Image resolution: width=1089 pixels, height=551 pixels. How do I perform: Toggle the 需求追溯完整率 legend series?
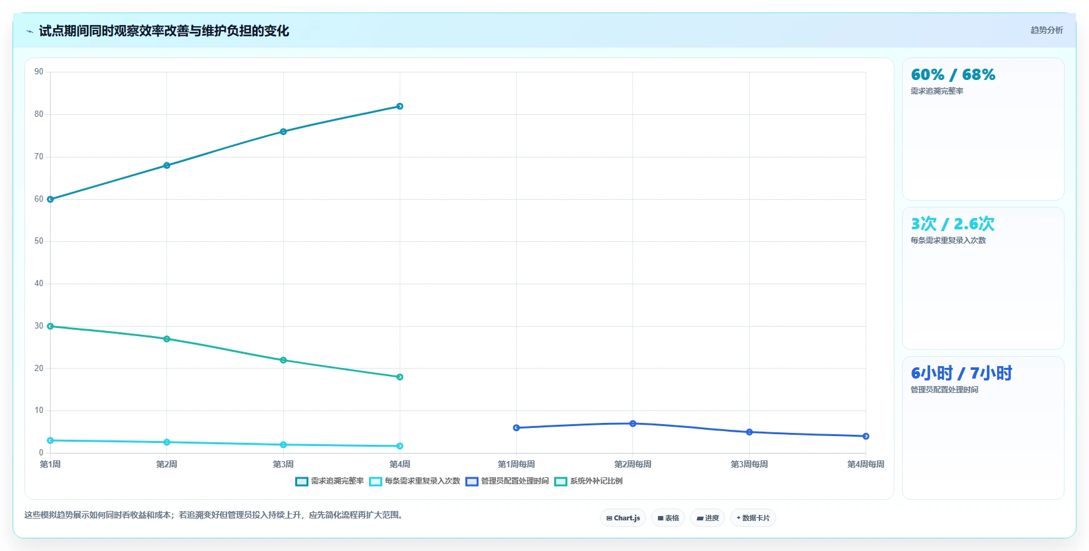(x=330, y=481)
